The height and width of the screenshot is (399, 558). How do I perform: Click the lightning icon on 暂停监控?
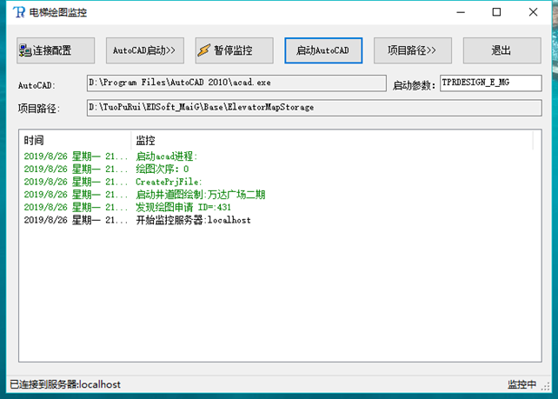(x=204, y=50)
